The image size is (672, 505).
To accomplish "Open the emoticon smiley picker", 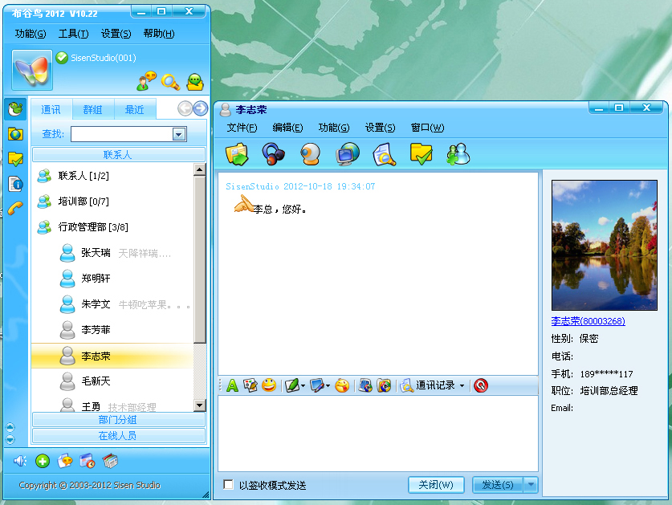I will 269,385.
